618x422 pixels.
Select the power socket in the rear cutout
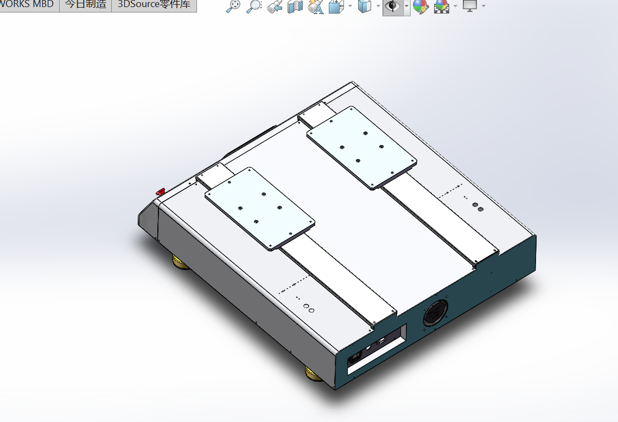(355, 358)
